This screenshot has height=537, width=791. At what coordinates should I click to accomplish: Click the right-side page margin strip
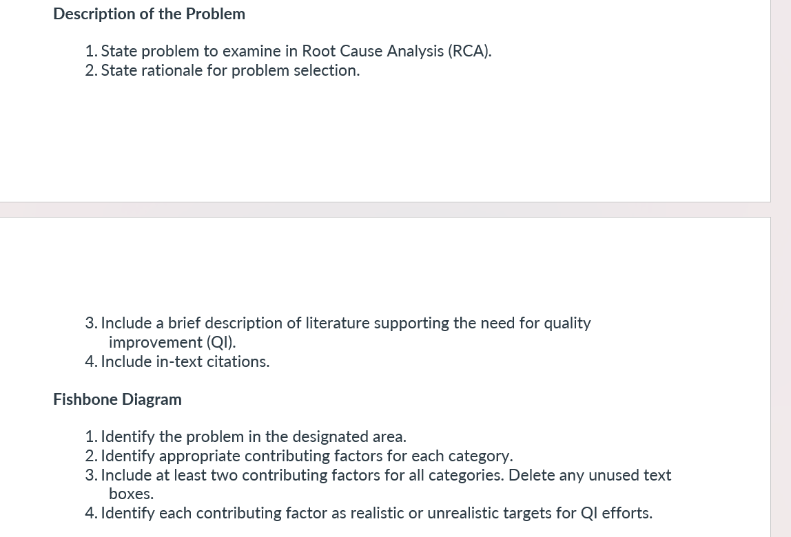pyautogui.click(x=781, y=268)
